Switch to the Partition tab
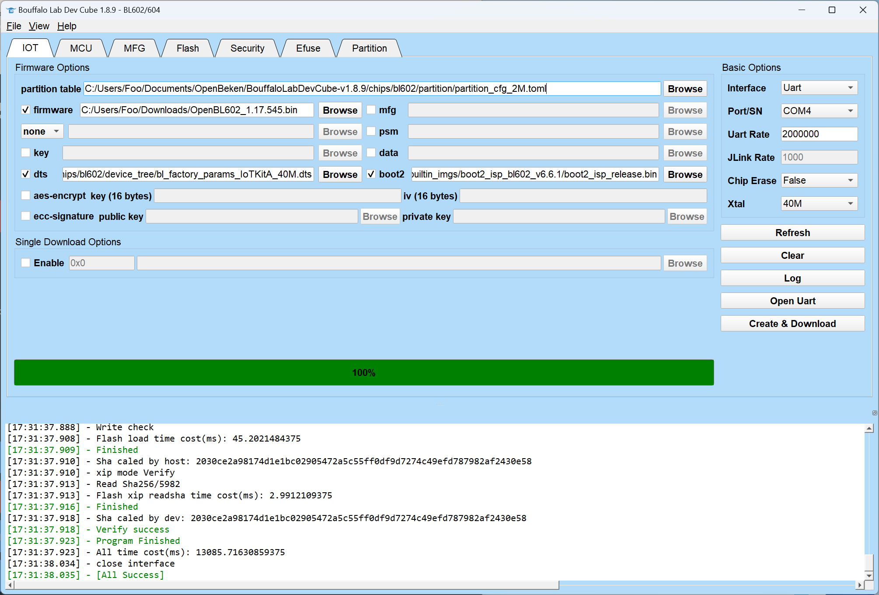879x595 pixels. 369,49
